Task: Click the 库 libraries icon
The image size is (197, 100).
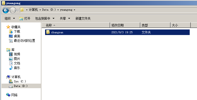Action: click(8, 50)
